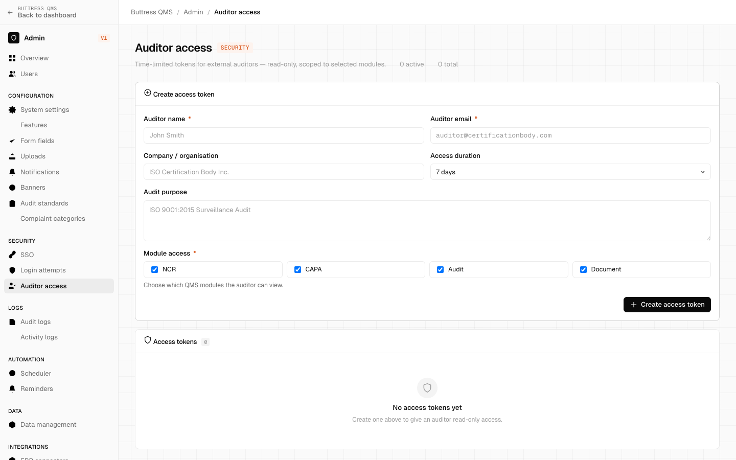Click the shield icon beside Access tokens heading
The height and width of the screenshot is (460, 736).
pos(148,340)
